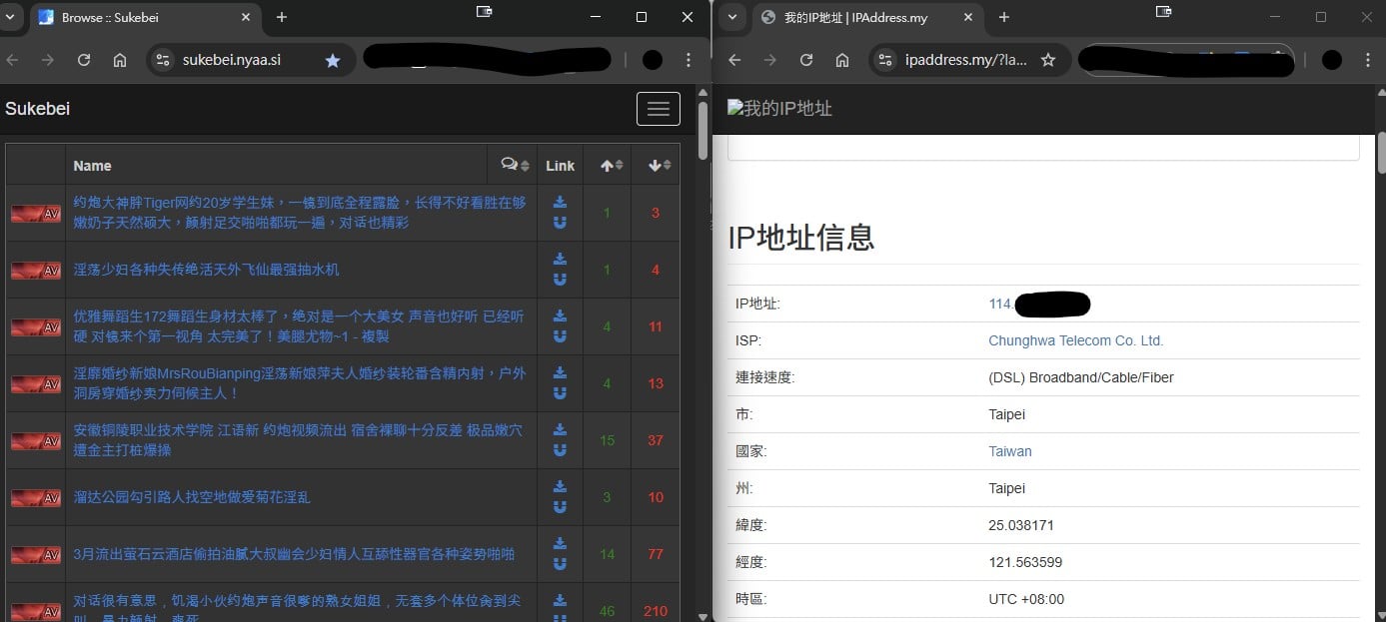Open the profile avatar in the IPAddress.my window
Image resolution: width=1386 pixels, height=622 pixels.
tap(1331, 60)
